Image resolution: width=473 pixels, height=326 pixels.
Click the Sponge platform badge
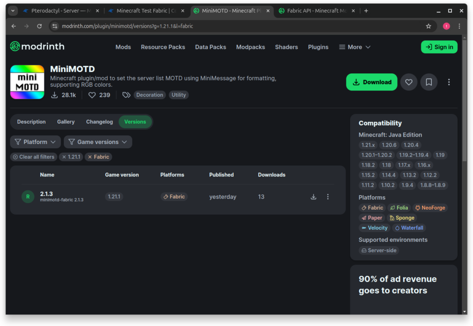(402, 218)
